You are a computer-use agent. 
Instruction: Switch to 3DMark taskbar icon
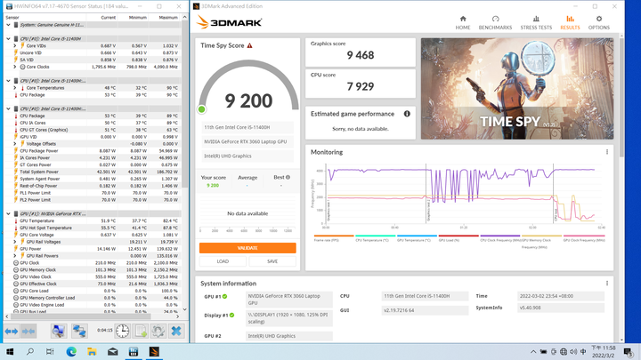point(154,351)
